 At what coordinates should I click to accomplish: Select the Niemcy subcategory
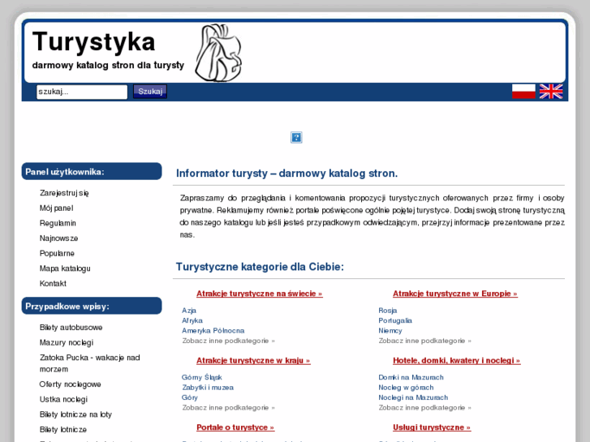[390, 331]
